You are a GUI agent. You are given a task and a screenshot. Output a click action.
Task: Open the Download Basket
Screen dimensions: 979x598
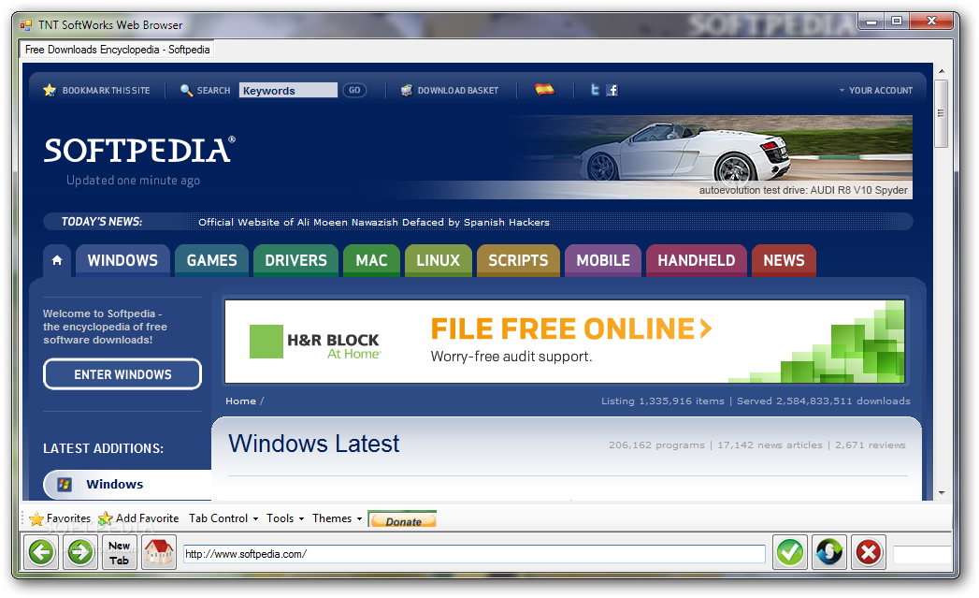[450, 91]
